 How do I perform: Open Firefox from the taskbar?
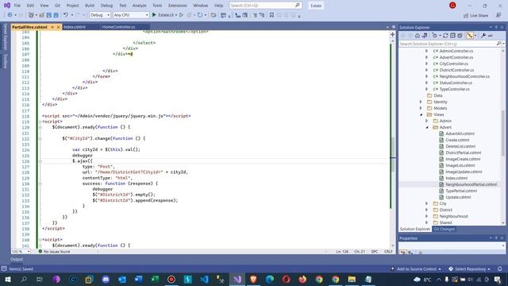click(302, 279)
